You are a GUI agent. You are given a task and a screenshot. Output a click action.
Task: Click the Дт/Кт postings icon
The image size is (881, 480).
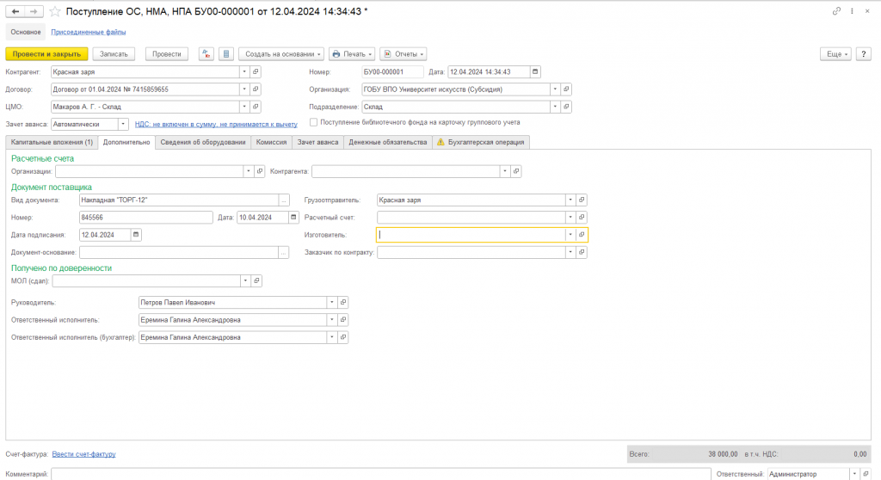click(206, 54)
